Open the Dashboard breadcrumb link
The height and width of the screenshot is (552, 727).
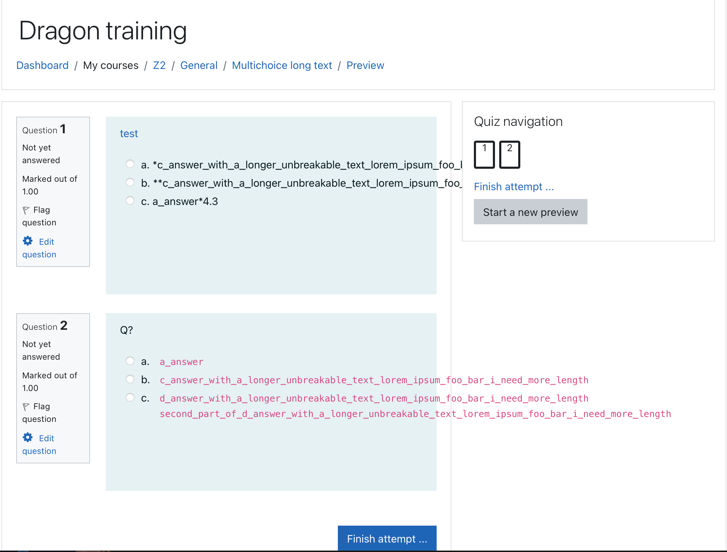[43, 65]
